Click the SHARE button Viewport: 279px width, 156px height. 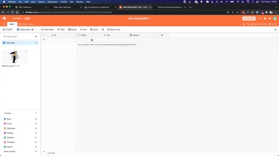[249, 18]
